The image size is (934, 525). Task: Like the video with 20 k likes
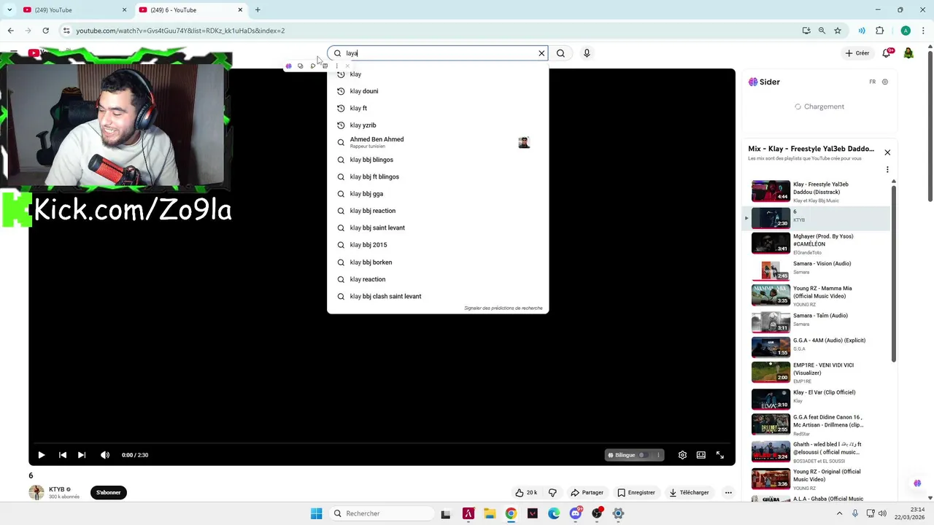526,492
